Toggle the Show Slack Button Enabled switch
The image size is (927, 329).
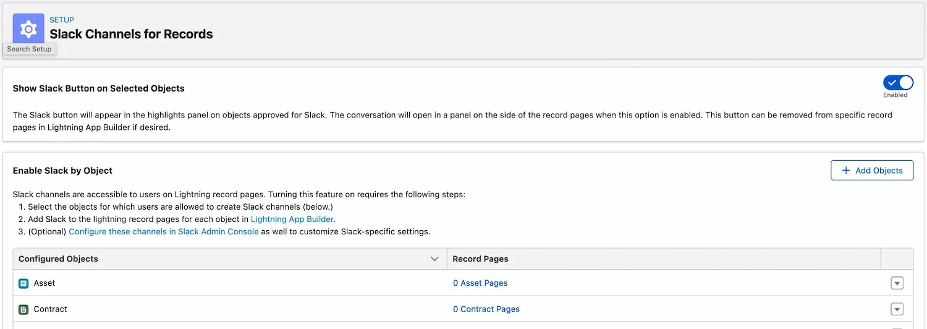click(898, 83)
